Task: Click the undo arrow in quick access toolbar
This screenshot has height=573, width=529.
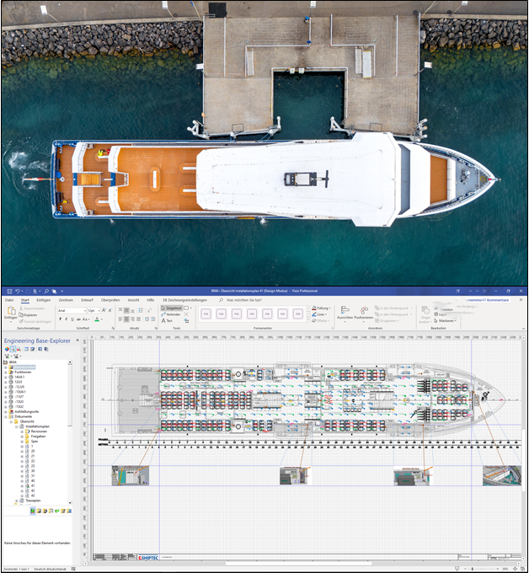Action: 17,292
